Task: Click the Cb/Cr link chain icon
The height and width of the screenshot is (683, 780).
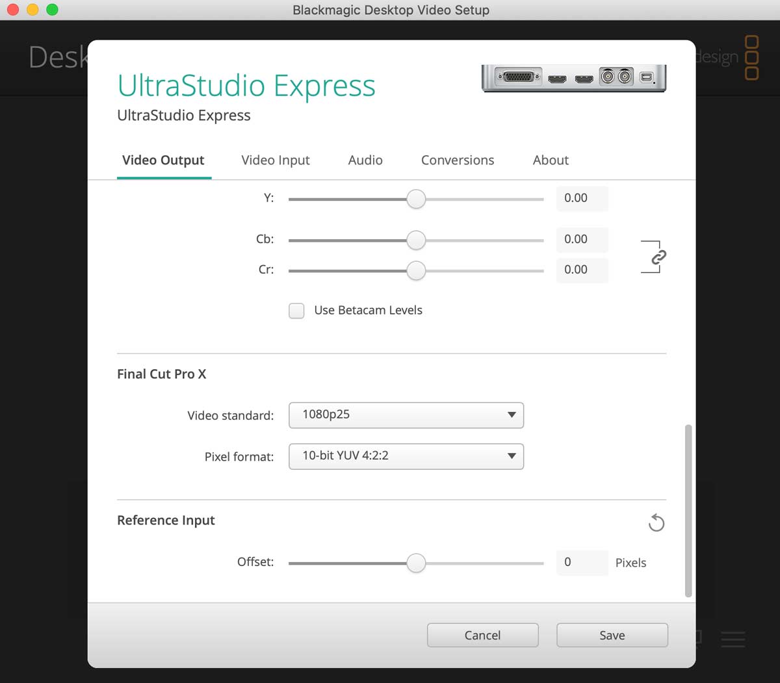Action: 658,257
